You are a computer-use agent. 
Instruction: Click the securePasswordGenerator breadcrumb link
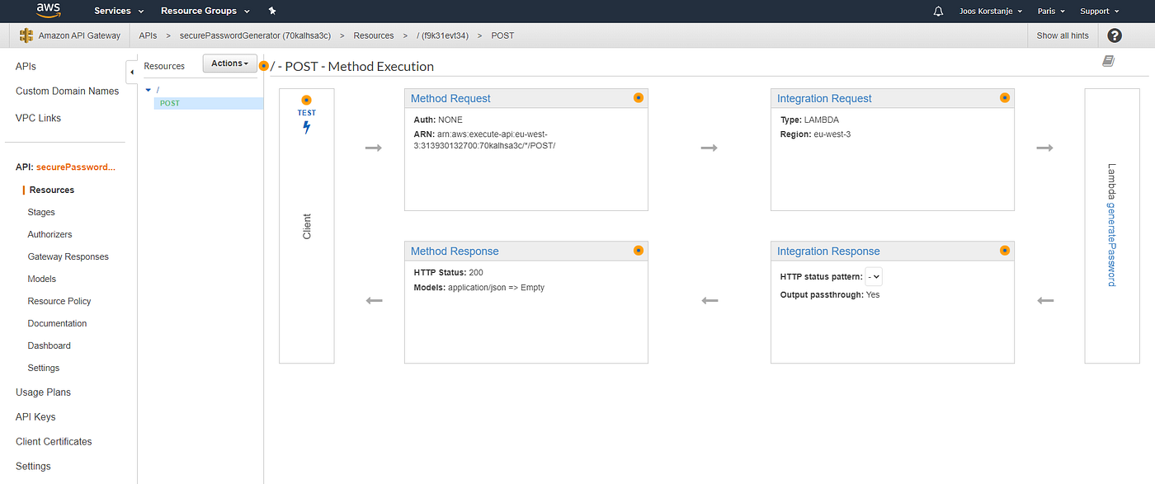click(x=256, y=35)
